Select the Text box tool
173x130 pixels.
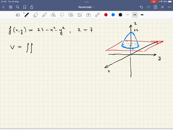[88, 15]
